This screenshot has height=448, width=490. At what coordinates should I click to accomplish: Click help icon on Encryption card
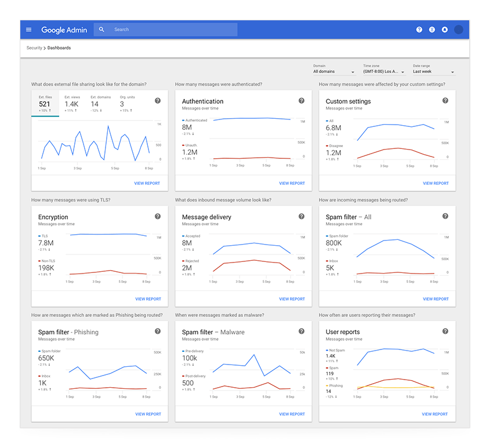coord(158,216)
